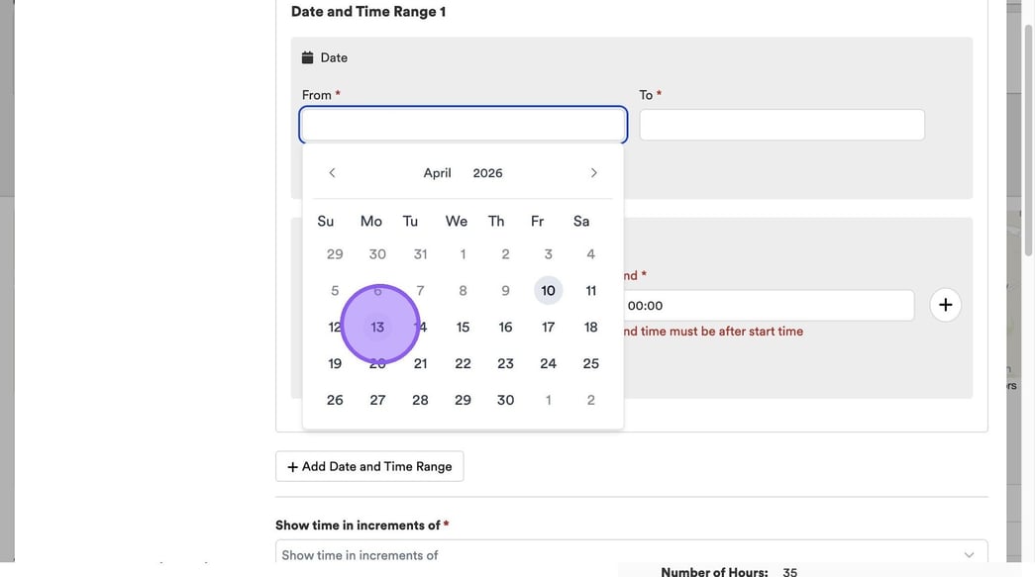Image resolution: width=1035 pixels, height=577 pixels.
Task: Click Add Date and Time Range button
Action: click(x=369, y=466)
